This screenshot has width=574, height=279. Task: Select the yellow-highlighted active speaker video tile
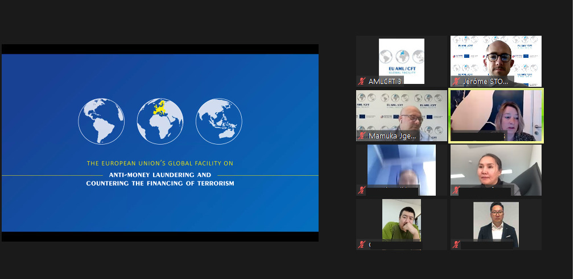coord(496,115)
